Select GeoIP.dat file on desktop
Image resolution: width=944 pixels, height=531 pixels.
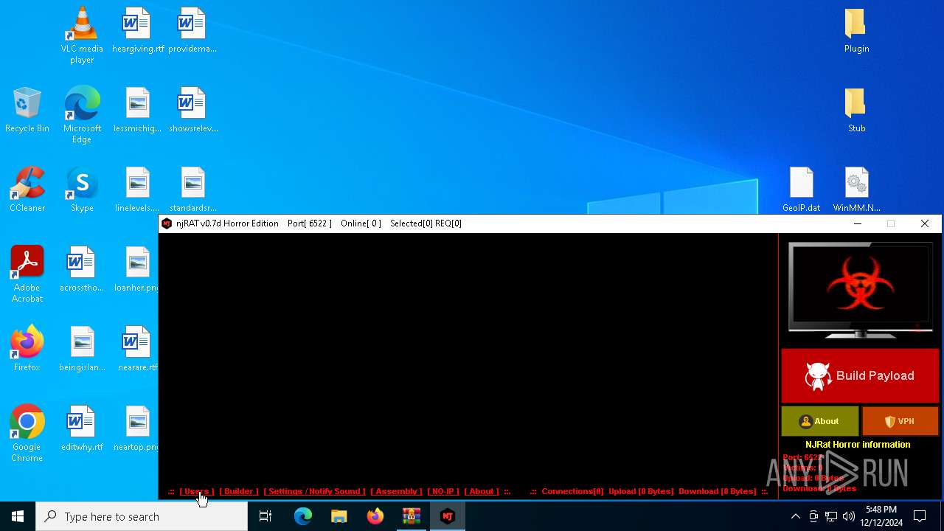click(x=802, y=190)
